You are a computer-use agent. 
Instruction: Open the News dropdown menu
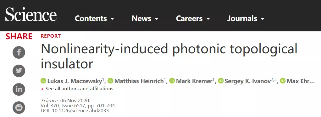point(145,19)
